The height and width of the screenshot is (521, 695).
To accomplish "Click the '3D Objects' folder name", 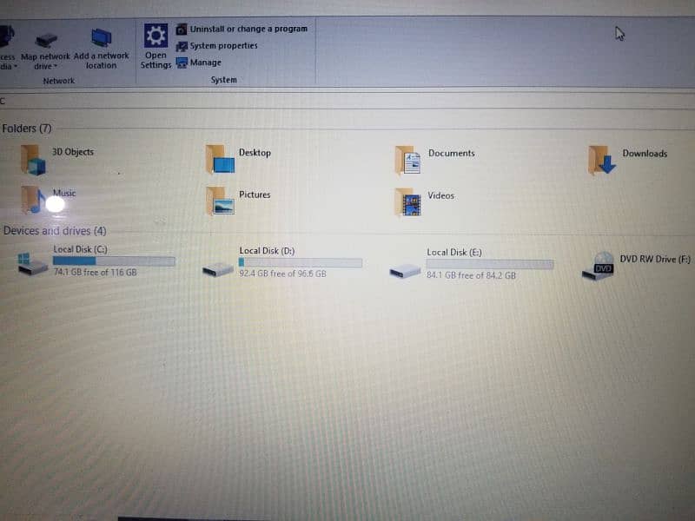I will (x=73, y=151).
